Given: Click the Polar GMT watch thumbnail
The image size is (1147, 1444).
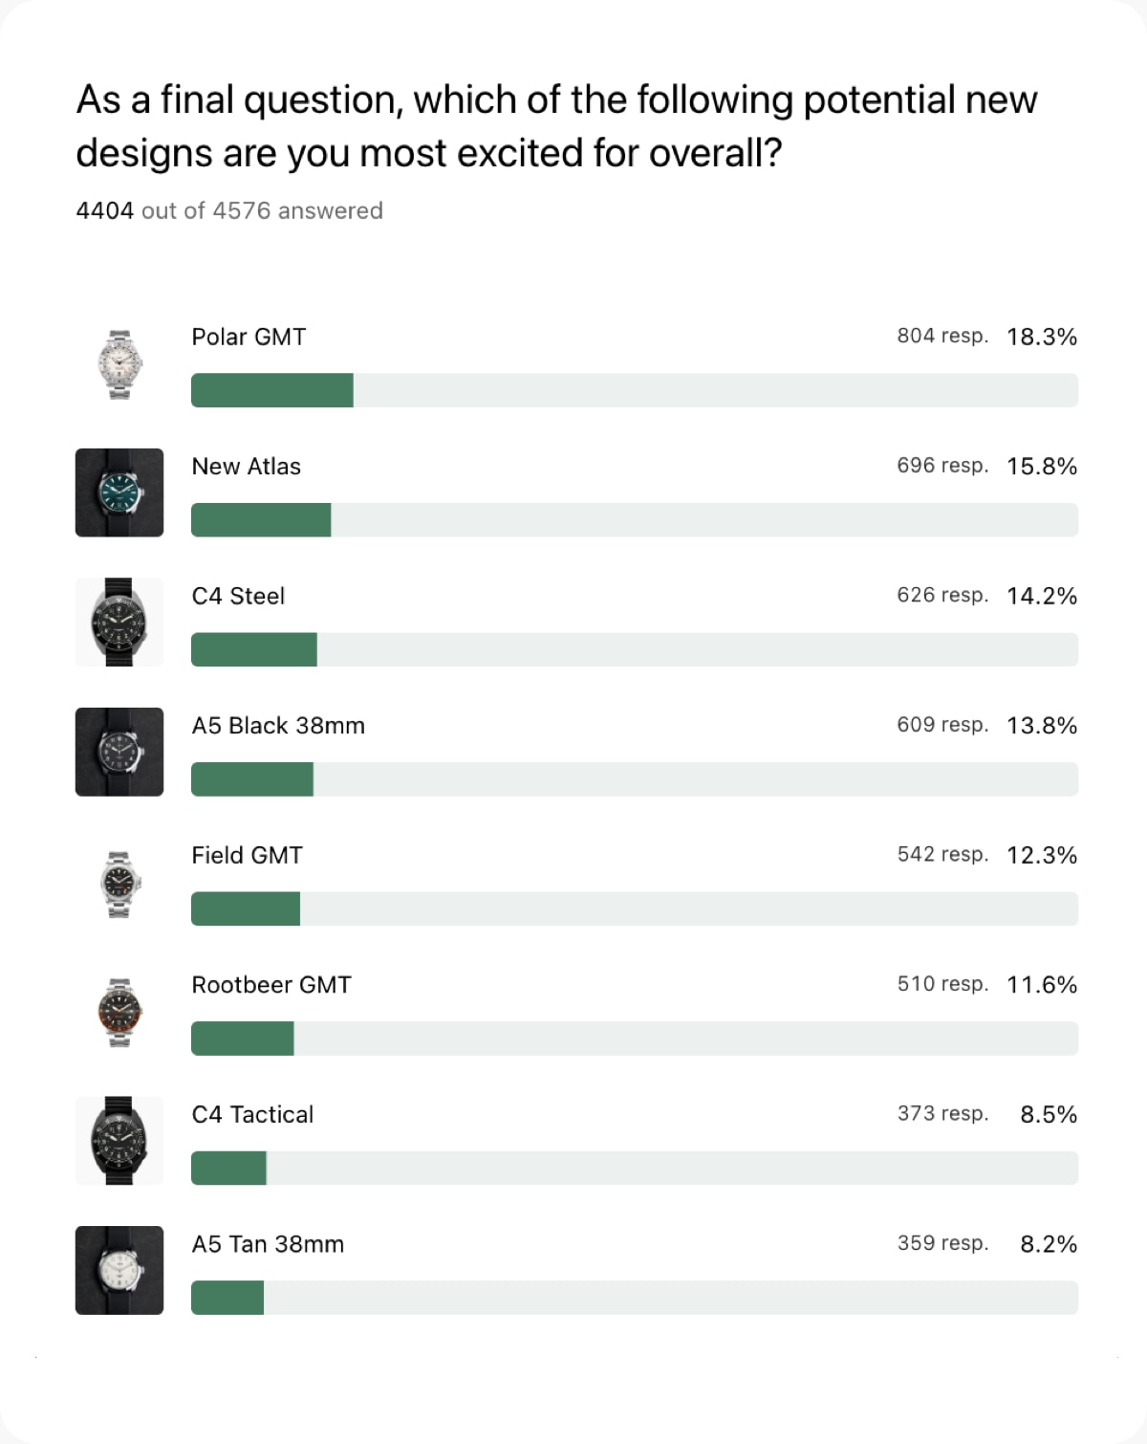Looking at the screenshot, I should (x=119, y=363).
